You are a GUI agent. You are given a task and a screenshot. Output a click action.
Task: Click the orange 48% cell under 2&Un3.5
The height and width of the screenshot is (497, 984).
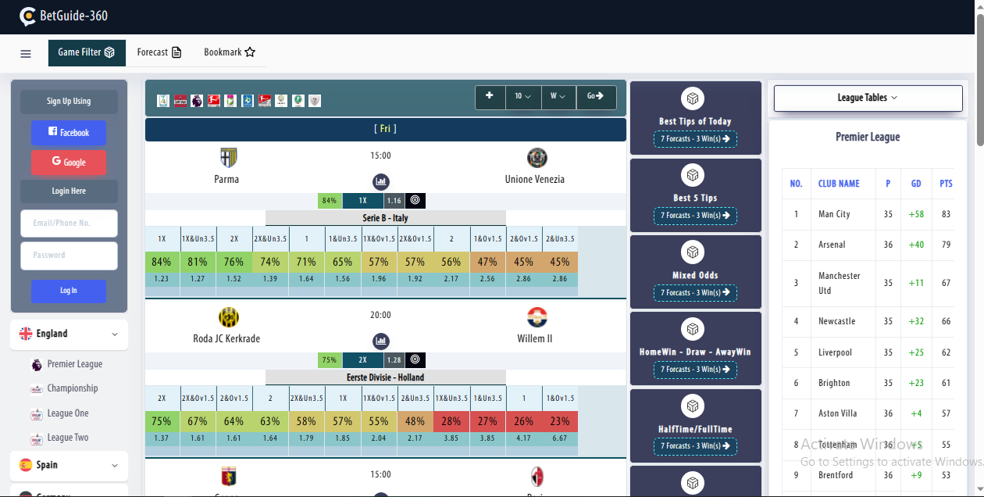415,421
